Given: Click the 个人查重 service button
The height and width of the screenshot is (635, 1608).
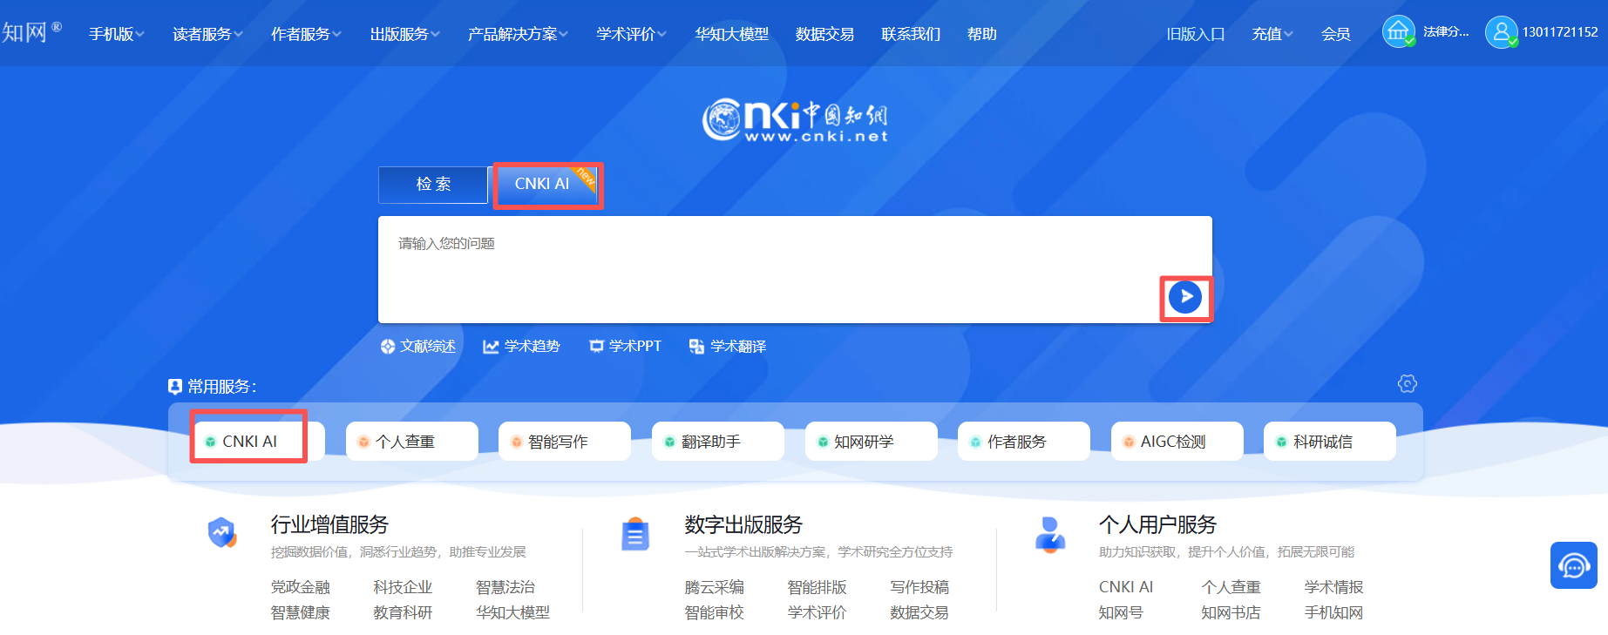Looking at the screenshot, I should (411, 442).
